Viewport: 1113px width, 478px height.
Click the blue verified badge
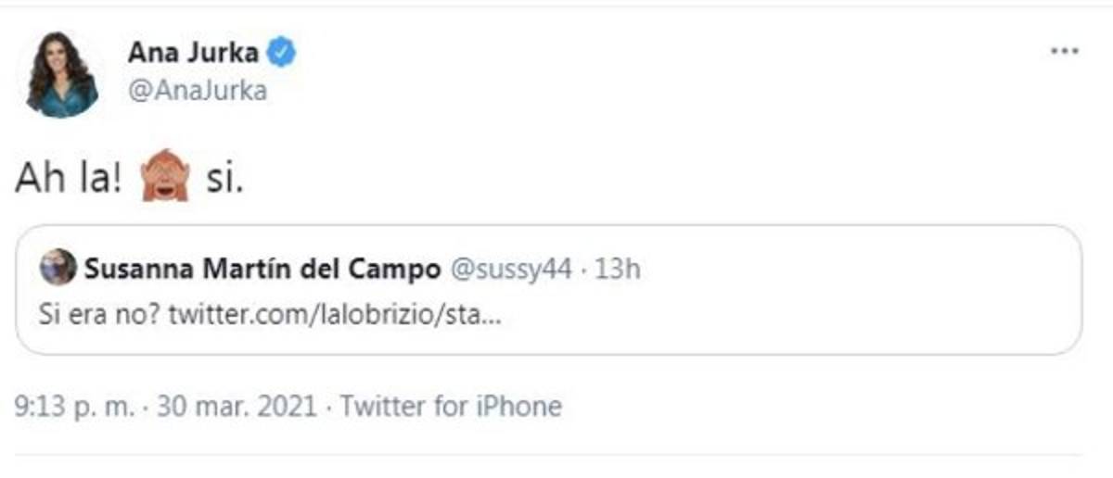(x=281, y=54)
